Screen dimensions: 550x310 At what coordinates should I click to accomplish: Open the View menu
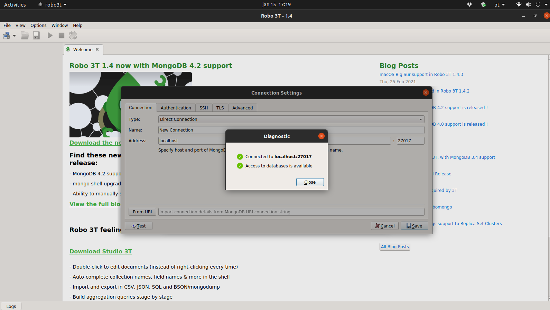coord(20,25)
